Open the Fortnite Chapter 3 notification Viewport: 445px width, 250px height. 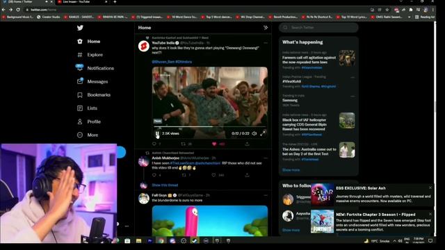[372, 222]
